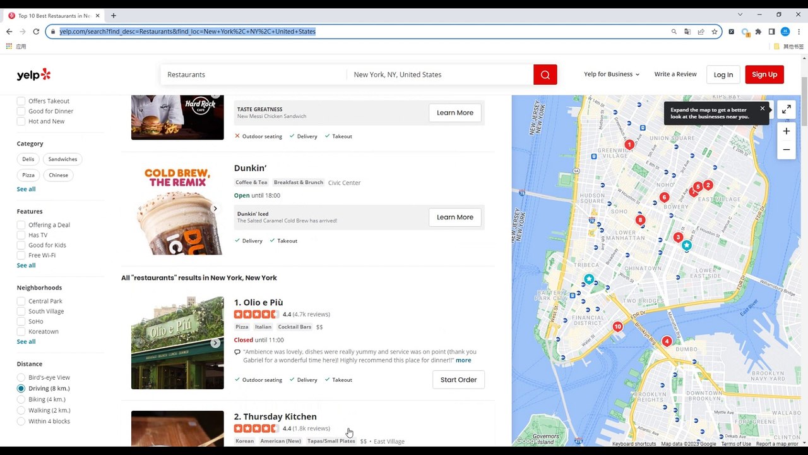This screenshot has width=808, height=455.
Task: Click the New York location input field
Action: click(440, 75)
